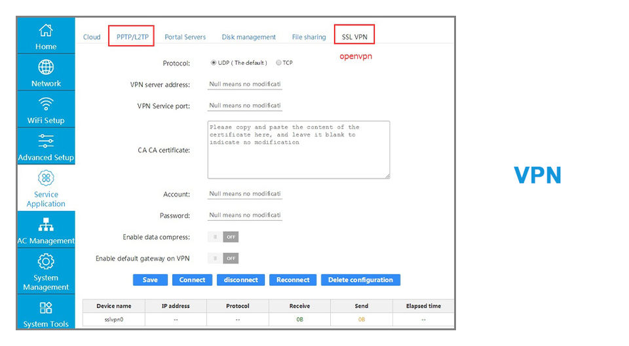Focus the Password input field
629x346 pixels.
244,215
